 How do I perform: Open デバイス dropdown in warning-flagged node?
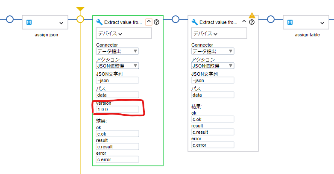click(x=219, y=33)
